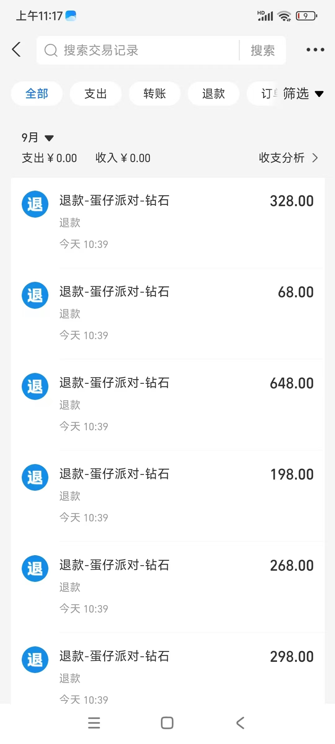335x744 pixels.
Task: Tap refund icon of 68.00 entry
Action: (35, 295)
